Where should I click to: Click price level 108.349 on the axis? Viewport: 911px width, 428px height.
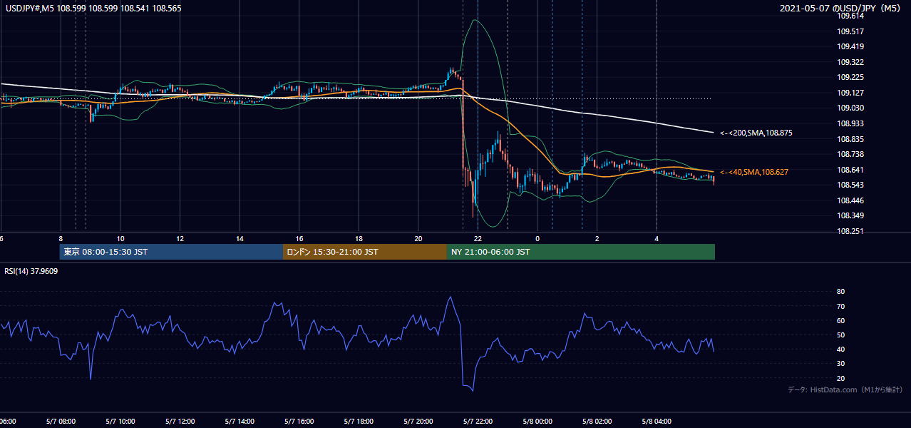click(x=850, y=215)
